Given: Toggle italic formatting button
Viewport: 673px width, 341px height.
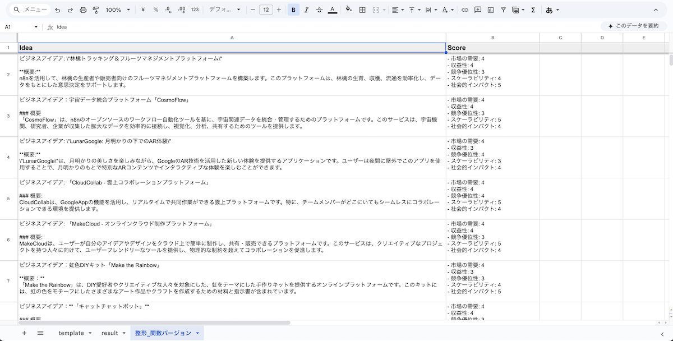Looking at the screenshot, I should click(306, 10).
